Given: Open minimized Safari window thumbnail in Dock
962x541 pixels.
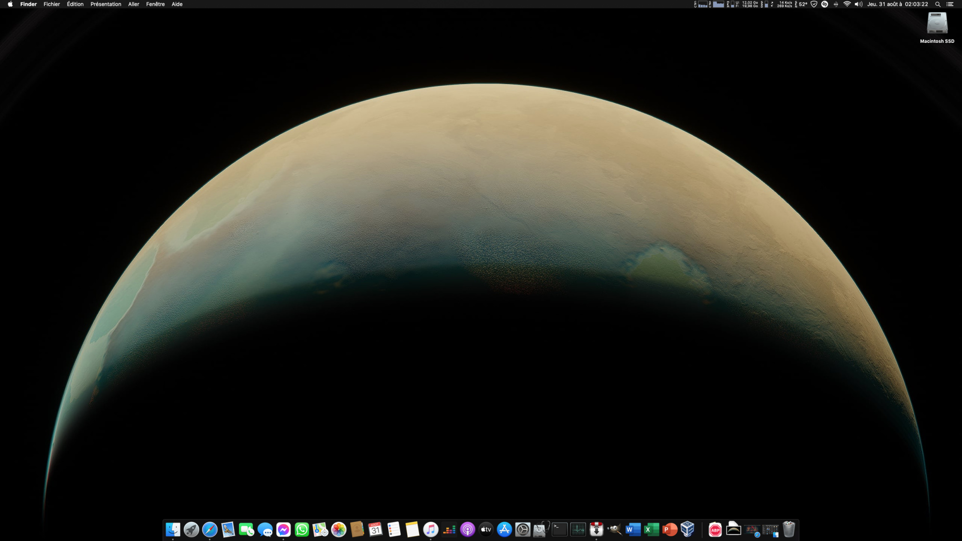Looking at the screenshot, I should [x=752, y=530].
